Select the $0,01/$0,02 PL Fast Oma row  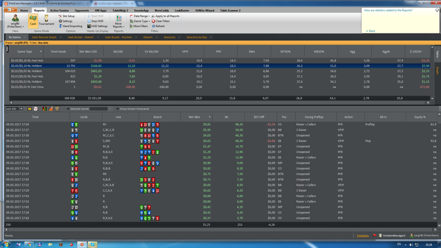coord(220,87)
